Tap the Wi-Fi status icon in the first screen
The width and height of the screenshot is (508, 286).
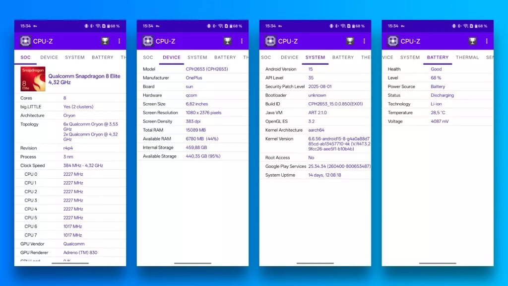click(98, 26)
